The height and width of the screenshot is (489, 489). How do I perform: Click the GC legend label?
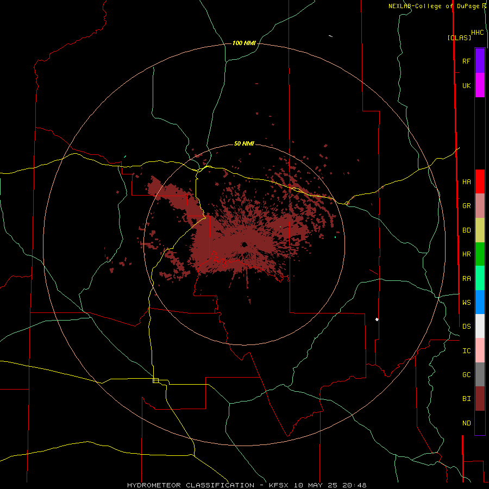click(466, 374)
